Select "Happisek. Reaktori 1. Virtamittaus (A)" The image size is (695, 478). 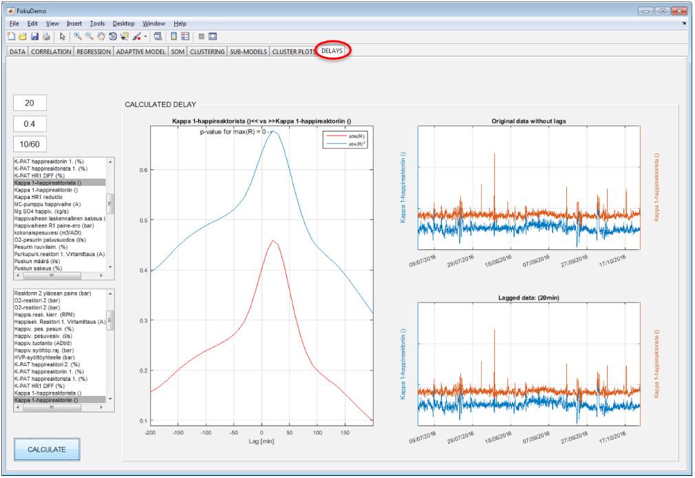60,322
